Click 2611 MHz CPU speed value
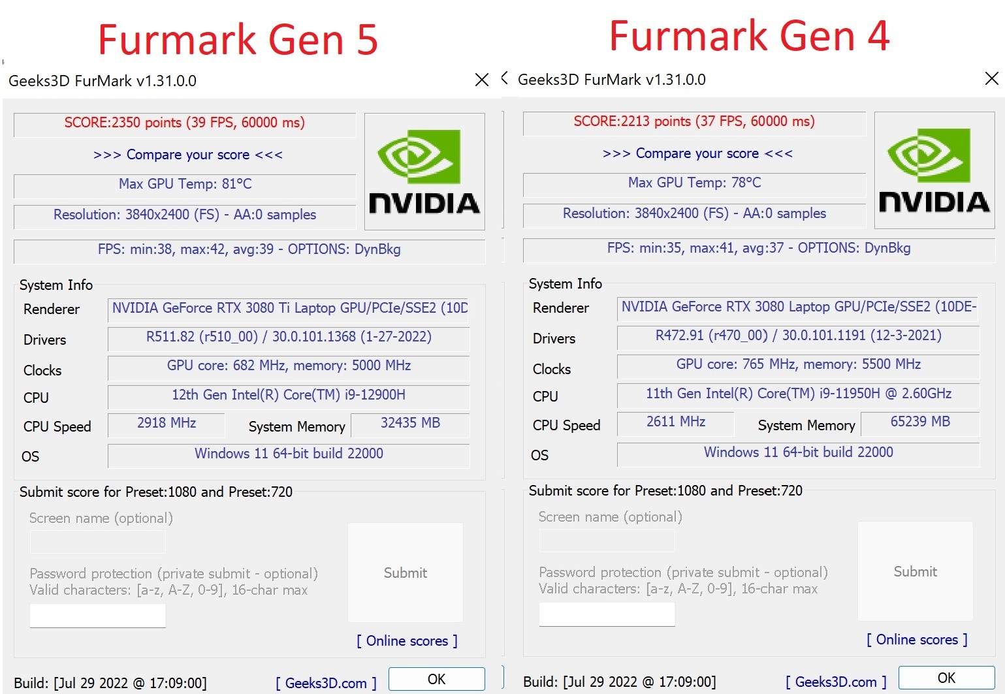1005x694 pixels. [x=676, y=423]
